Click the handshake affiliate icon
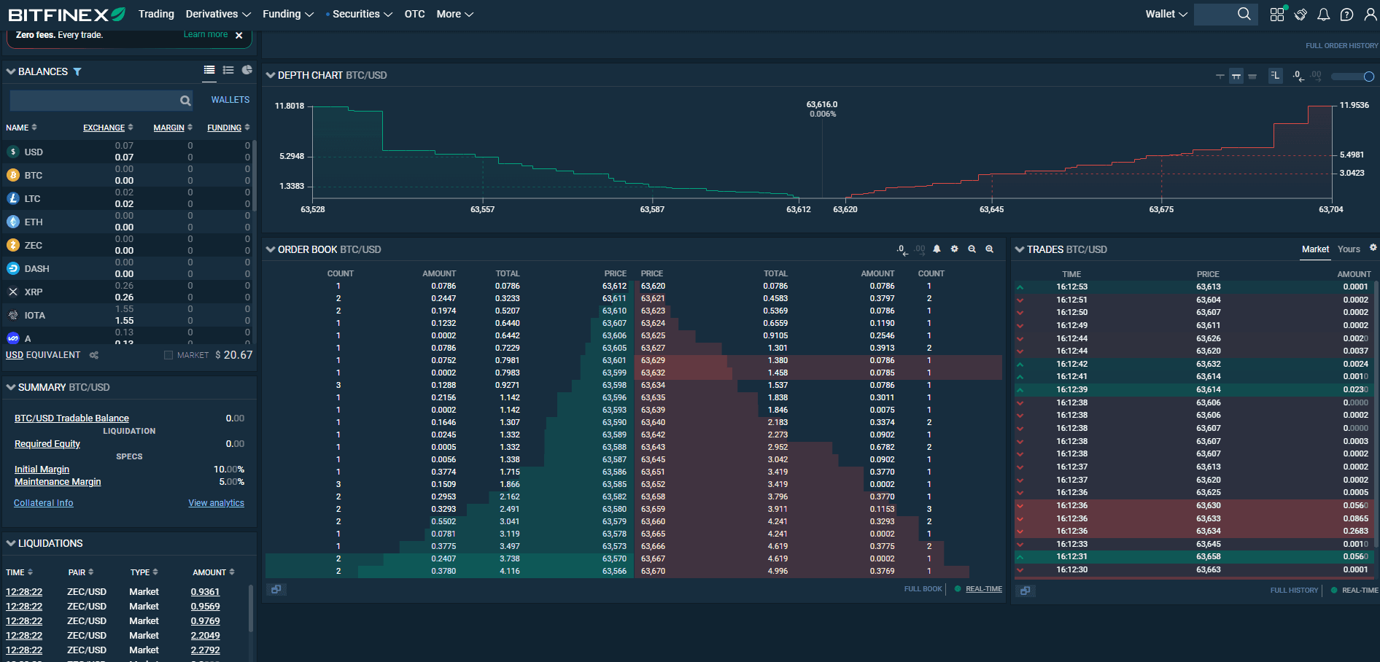 pos(1300,15)
